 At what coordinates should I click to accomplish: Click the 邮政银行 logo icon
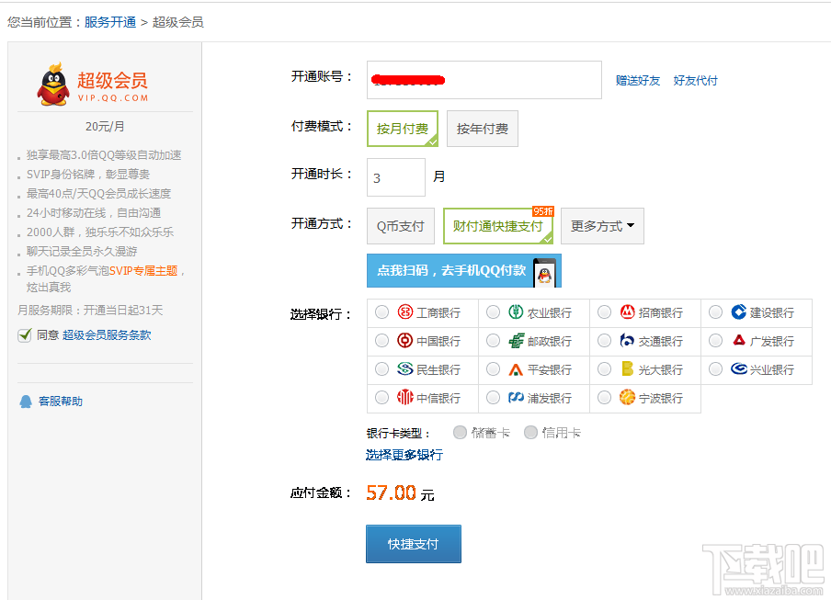click(517, 341)
